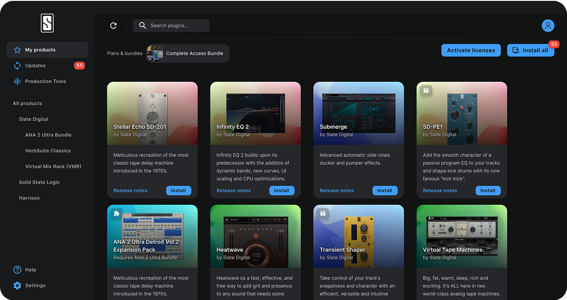Open the user profile avatar
Image resolution: width=567 pixels, height=300 pixels.
548,26
